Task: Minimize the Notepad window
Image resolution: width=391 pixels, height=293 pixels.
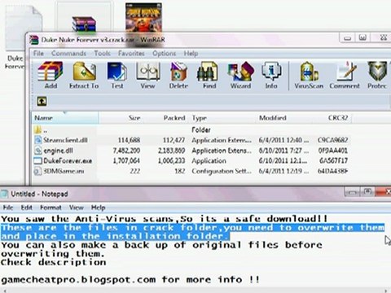Action: pyautogui.click(x=352, y=192)
